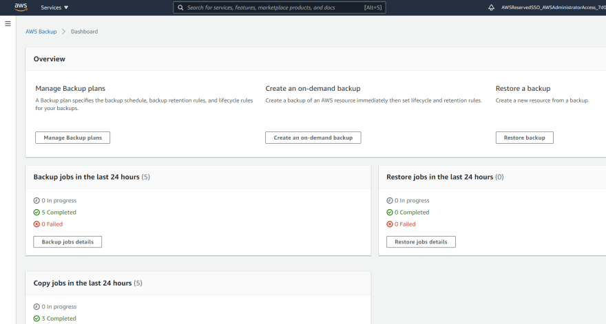Open Backup jobs details

click(x=67, y=241)
